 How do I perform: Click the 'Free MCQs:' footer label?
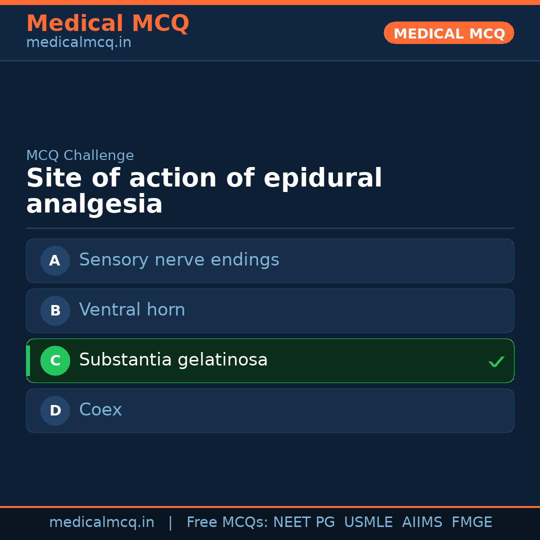click(227, 522)
